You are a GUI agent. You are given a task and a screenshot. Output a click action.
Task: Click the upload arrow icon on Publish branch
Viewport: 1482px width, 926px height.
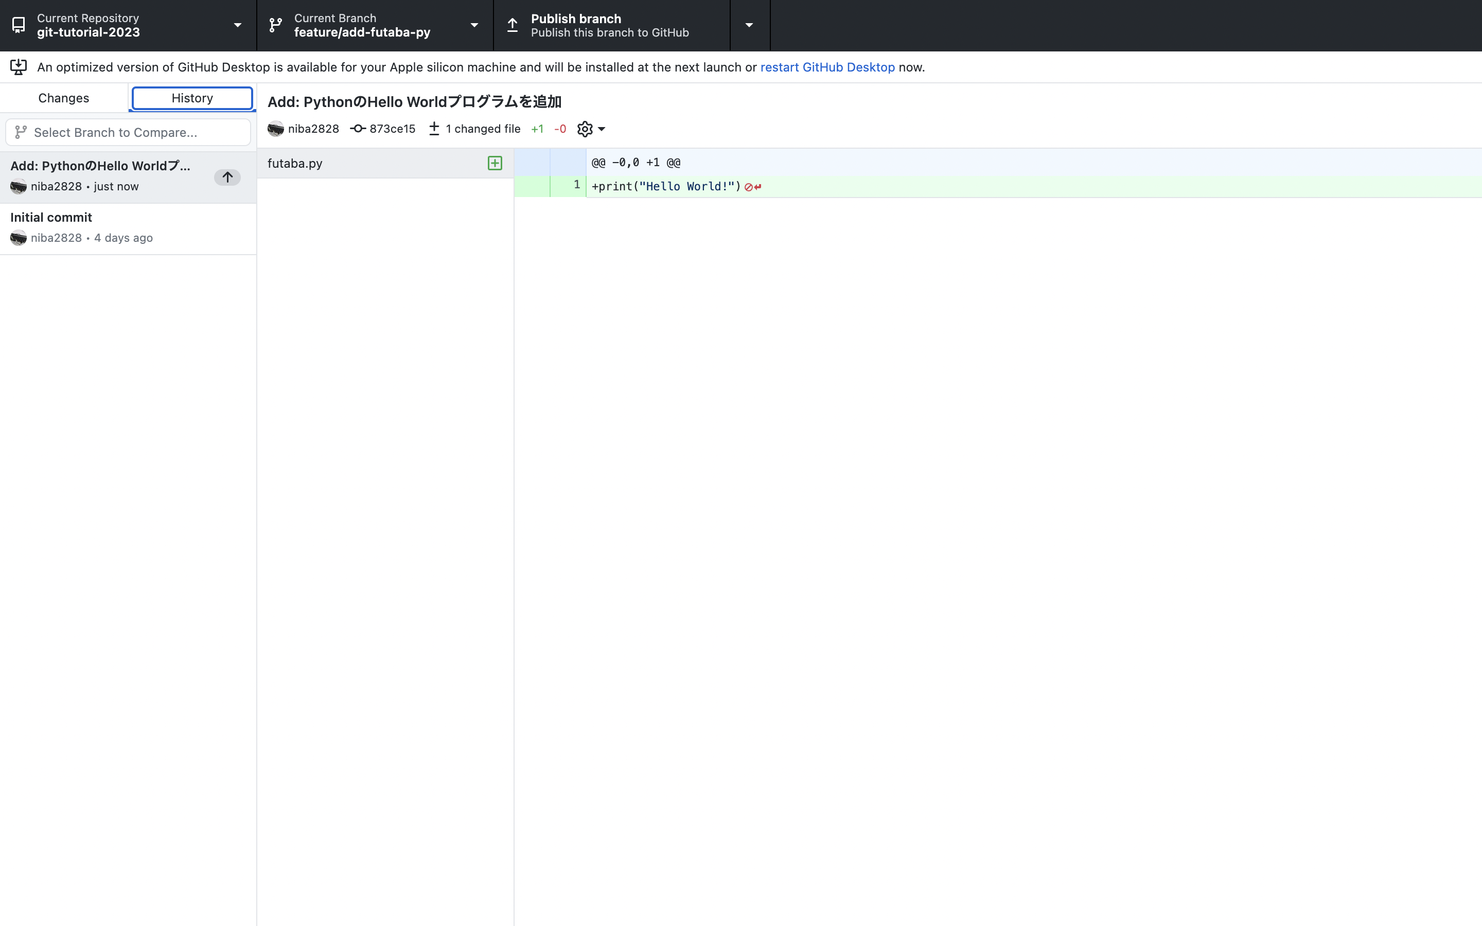(513, 25)
